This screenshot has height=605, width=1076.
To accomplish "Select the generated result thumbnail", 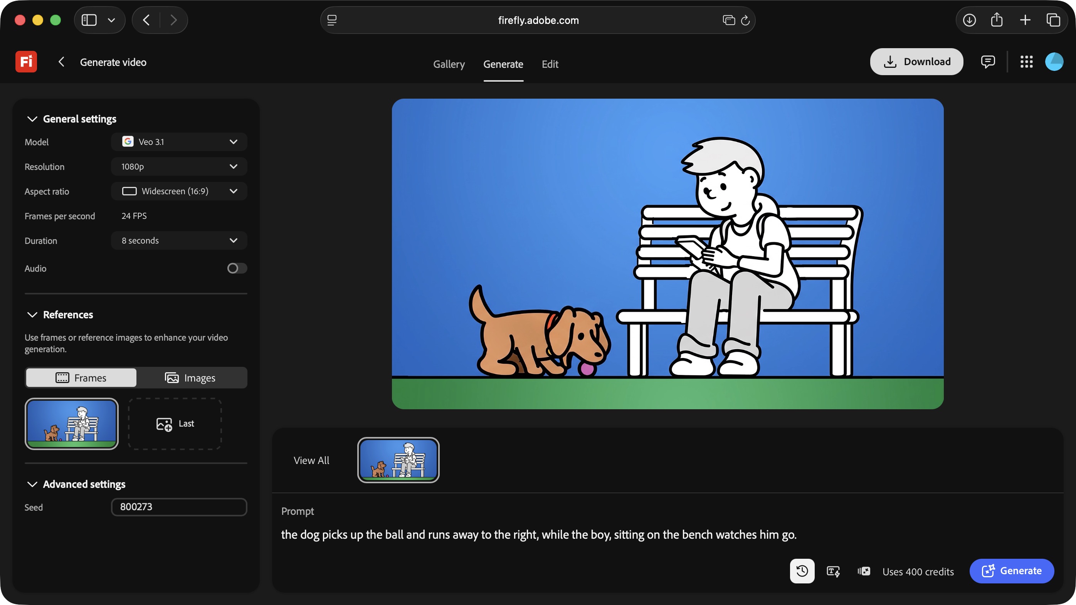I will coord(398,460).
